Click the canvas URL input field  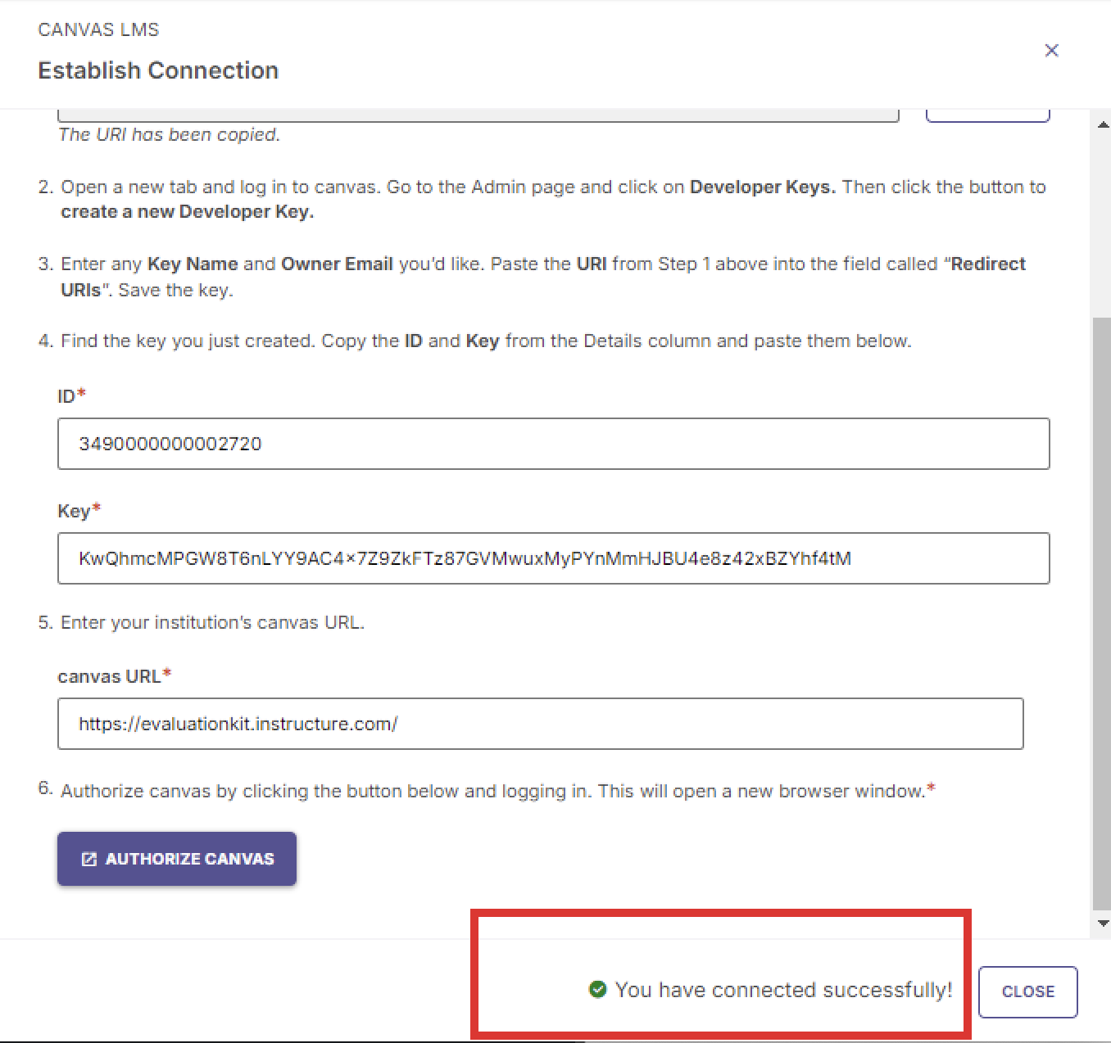tap(541, 724)
